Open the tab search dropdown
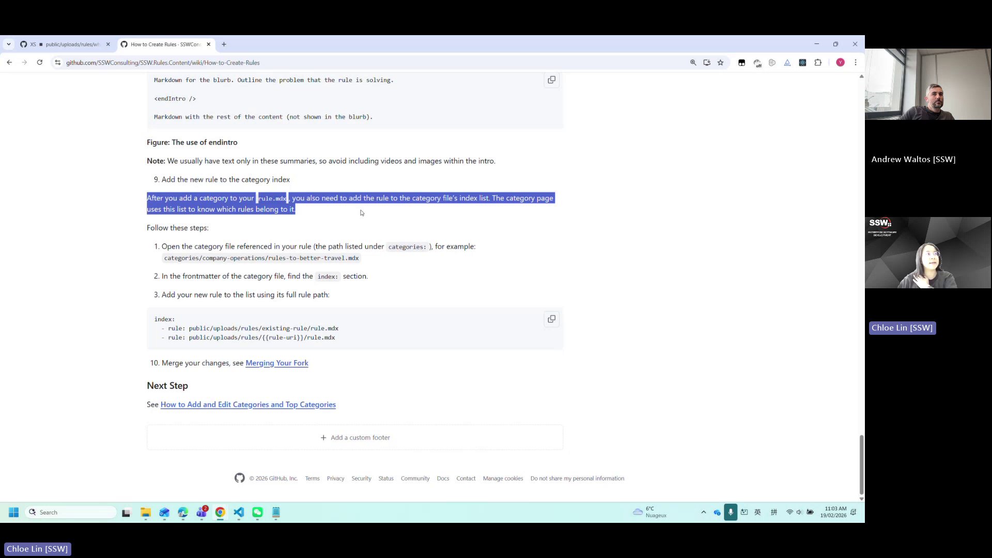 click(9, 44)
